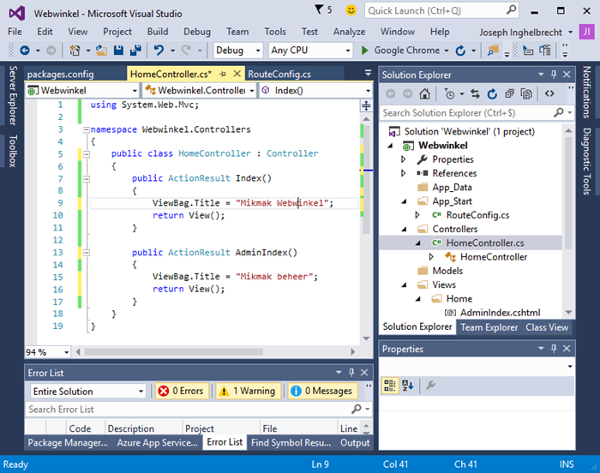Switch to the RouteConfig.cs tab
The height and width of the screenshot is (473, 600).
[279, 74]
